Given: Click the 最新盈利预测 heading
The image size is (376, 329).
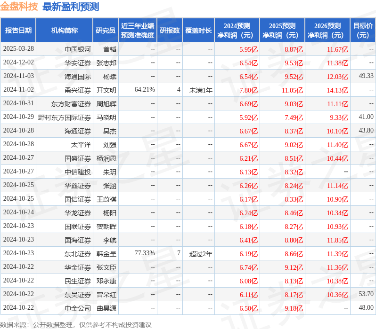Looking at the screenshot, I should (71, 7).
